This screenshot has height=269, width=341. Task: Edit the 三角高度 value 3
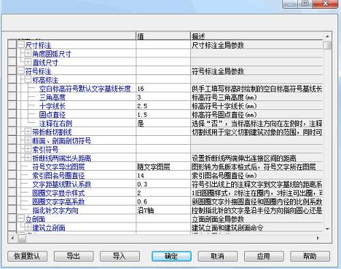(163, 98)
